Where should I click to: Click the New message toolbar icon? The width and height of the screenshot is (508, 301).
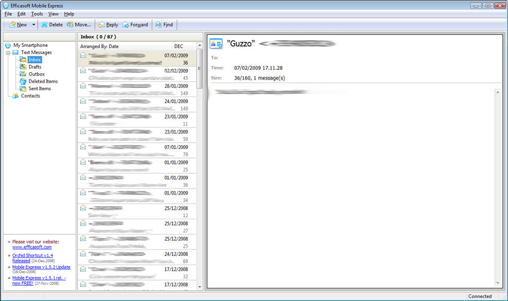[12, 25]
